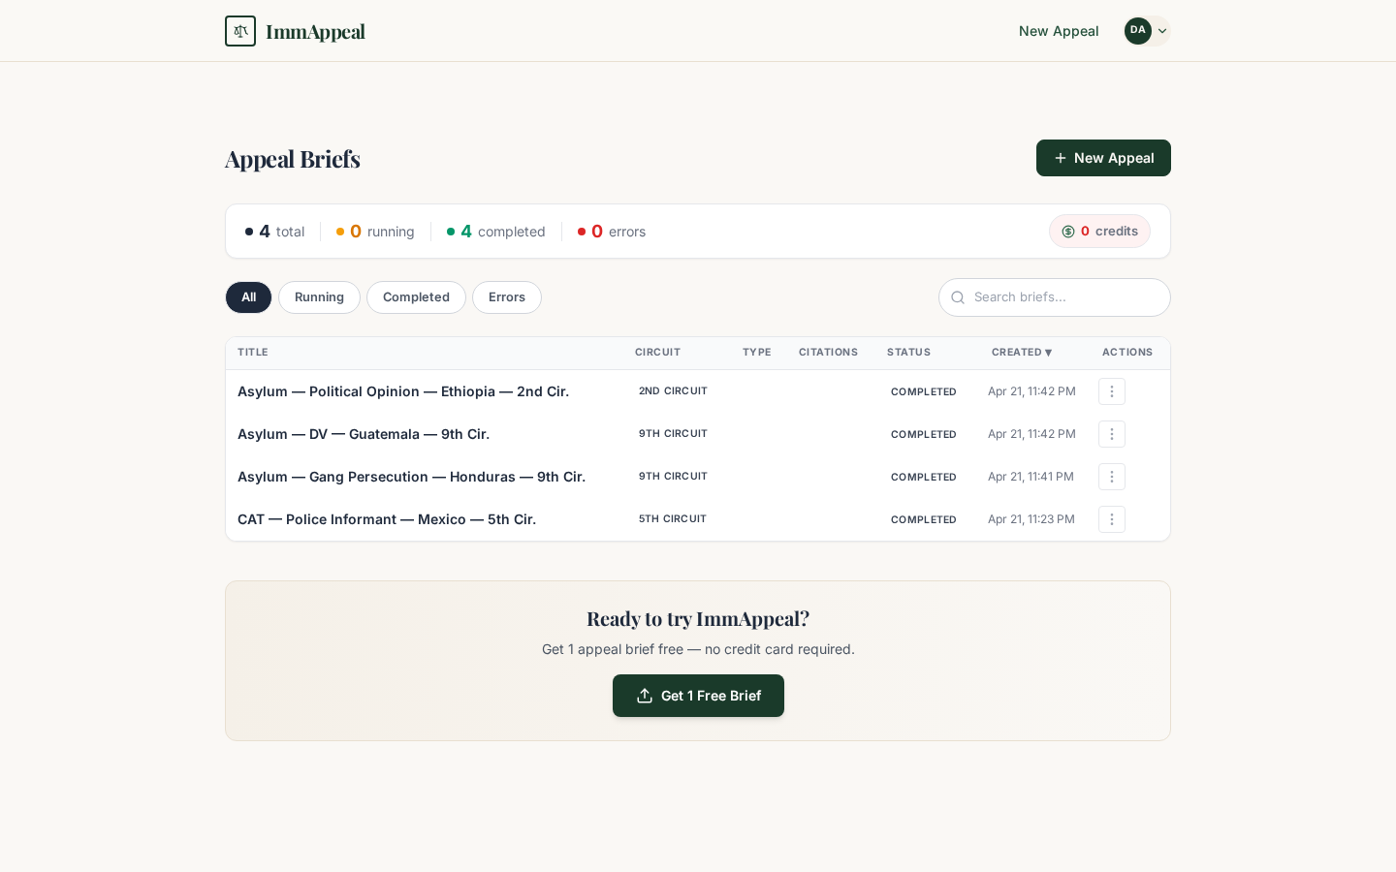Click the 0 running stat
This screenshot has height=872, width=1396.
point(375,232)
